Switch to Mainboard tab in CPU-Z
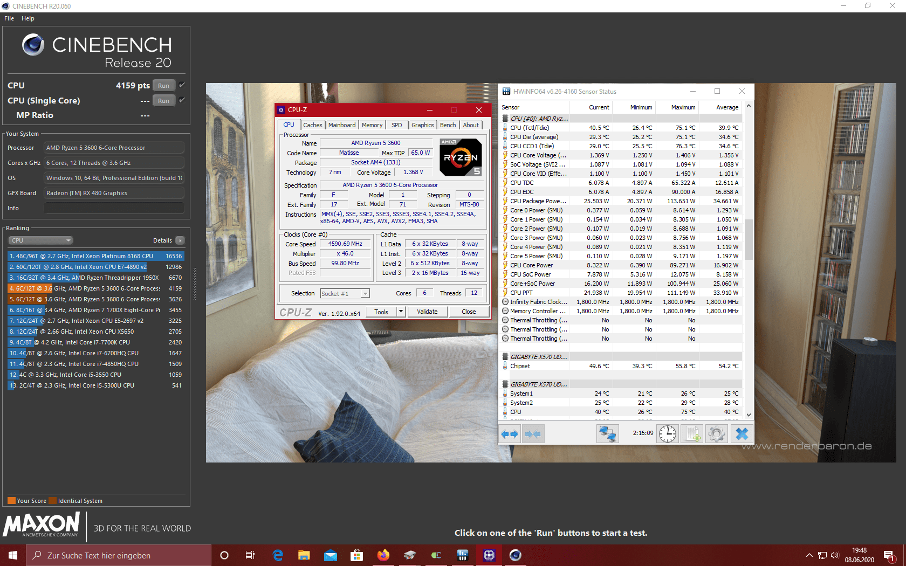This screenshot has width=906, height=566. [x=342, y=125]
